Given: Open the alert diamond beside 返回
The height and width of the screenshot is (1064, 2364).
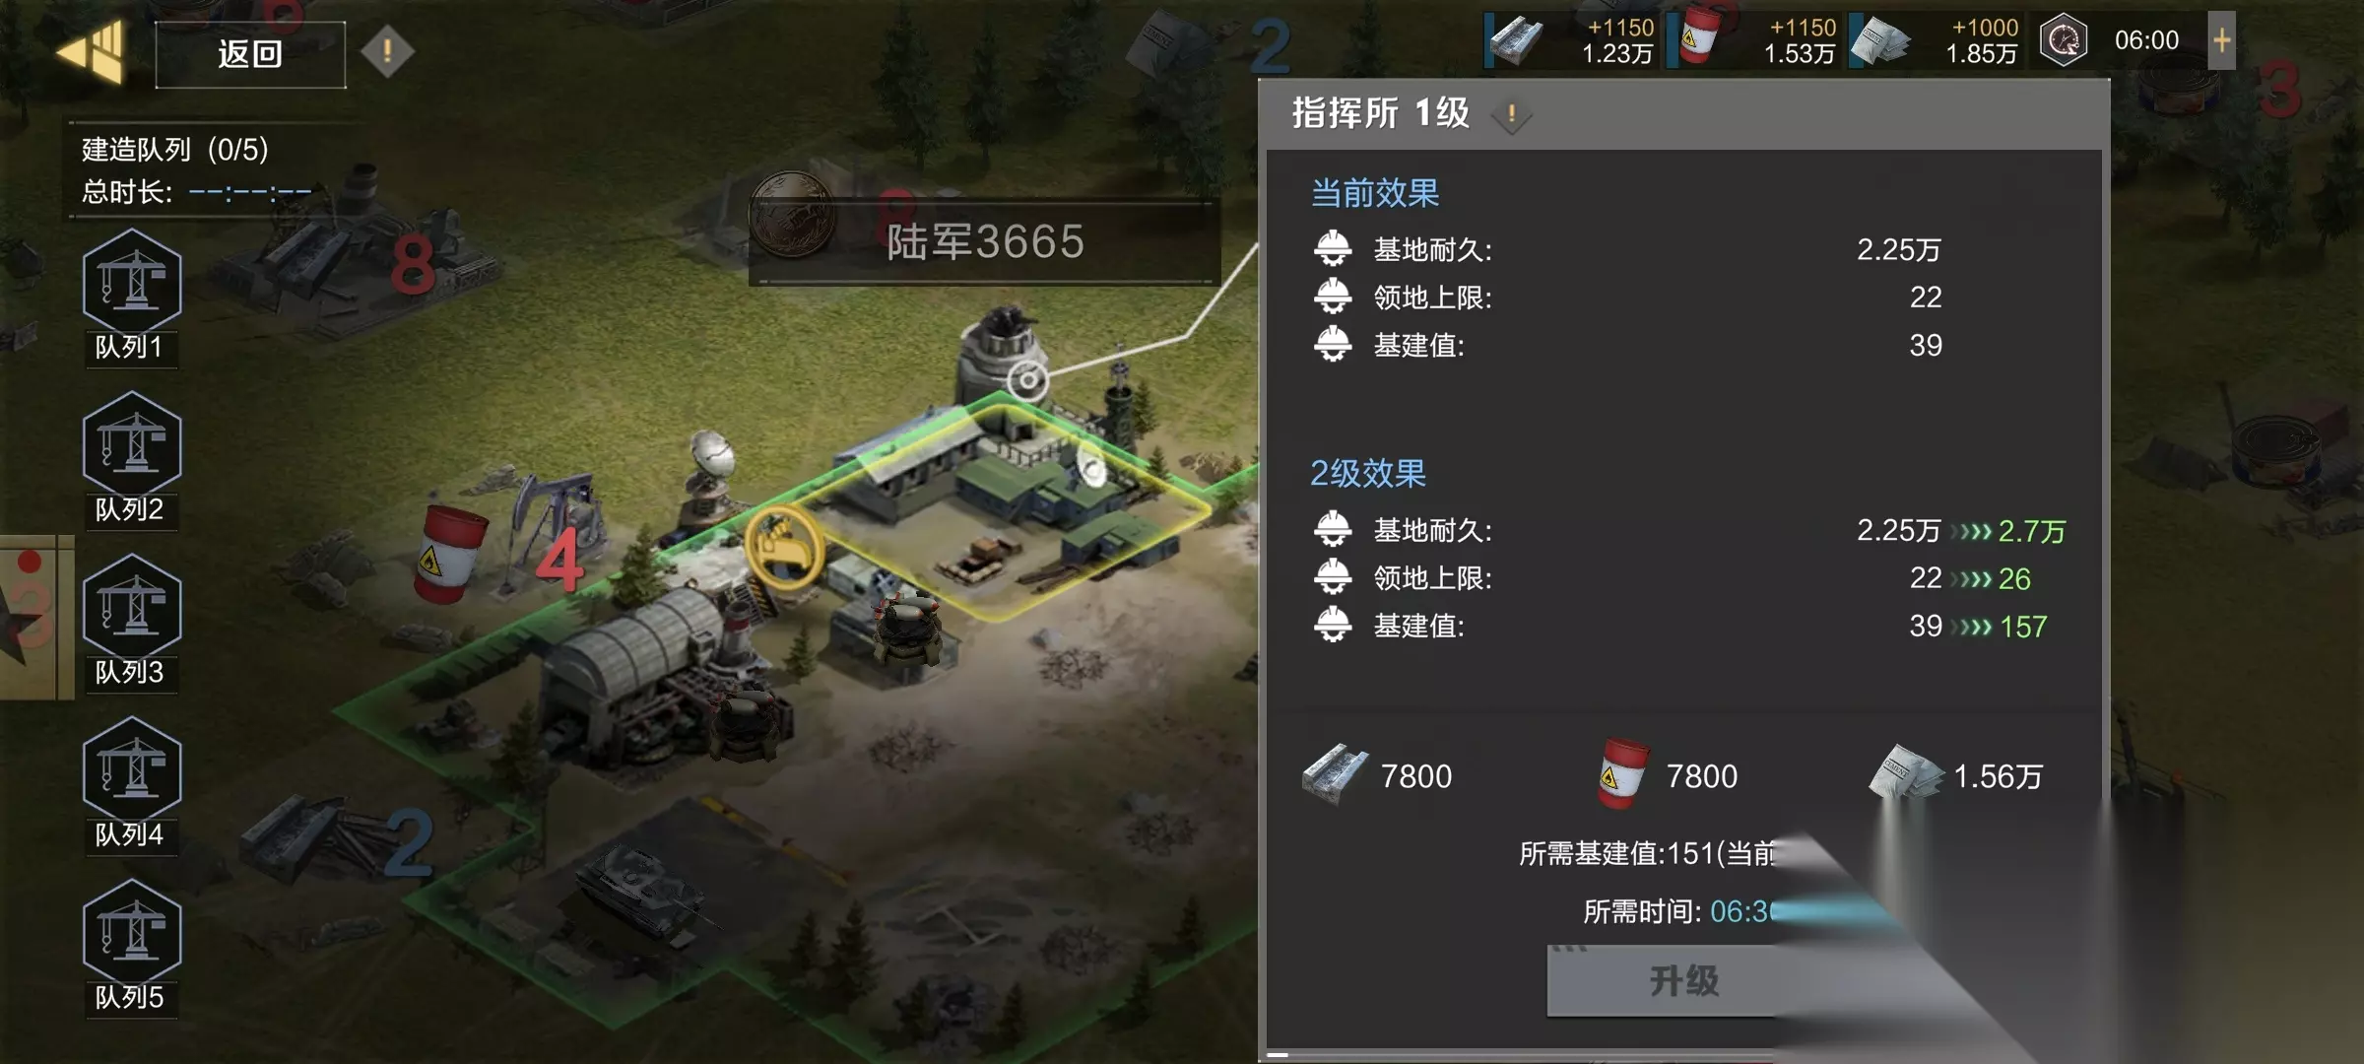Looking at the screenshot, I should pos(387,50).
